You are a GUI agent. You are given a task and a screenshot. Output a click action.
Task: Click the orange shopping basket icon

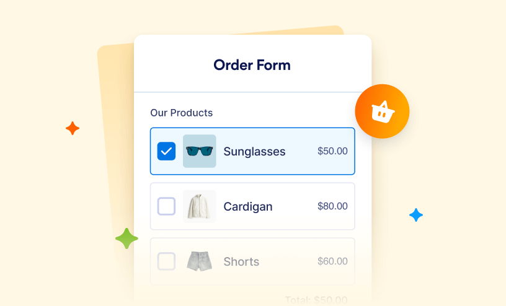point(382,111)
